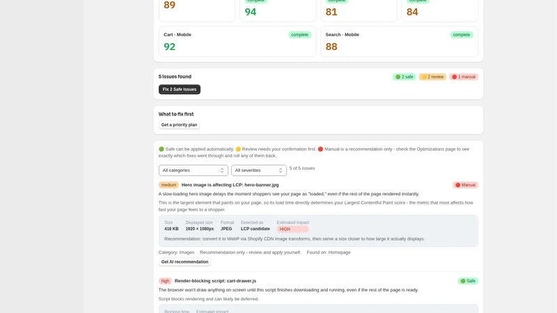Click the Safe tag on cart-drawer.js issue
Image resolution: width=557 pixels, height=313 pixels.
[x=468, y=281]
